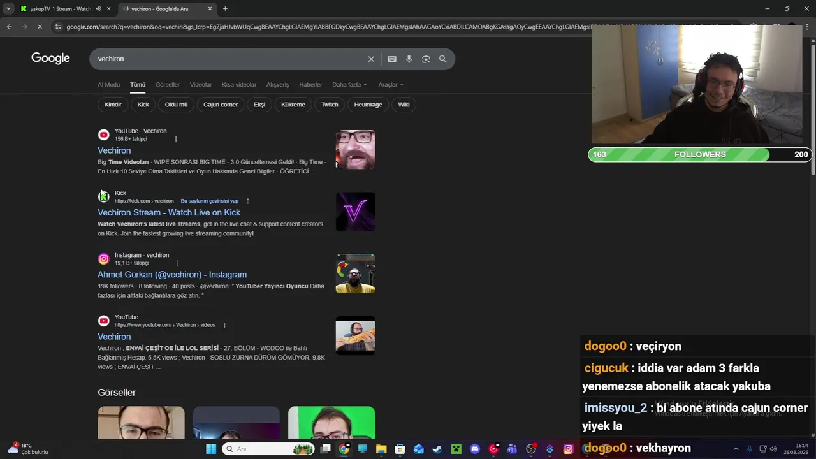Open Windows Start menu
Viewport: 816px width, 459px height.
pos(211,449)
